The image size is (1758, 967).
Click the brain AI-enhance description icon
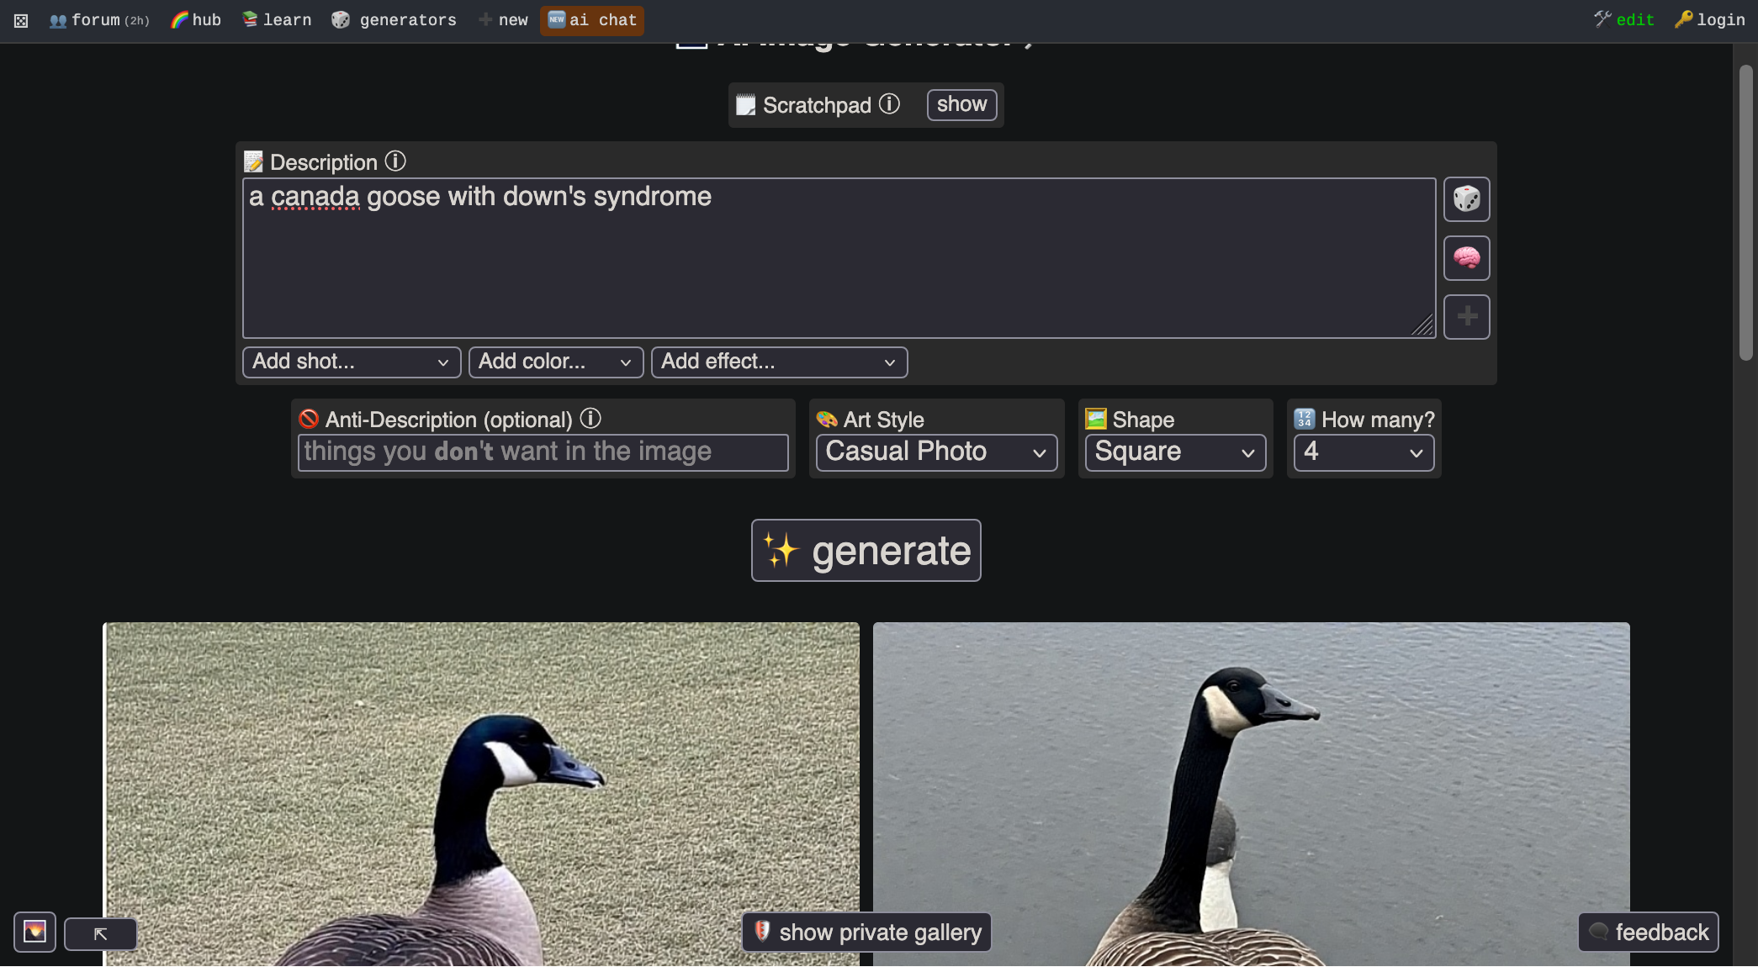1466,258
